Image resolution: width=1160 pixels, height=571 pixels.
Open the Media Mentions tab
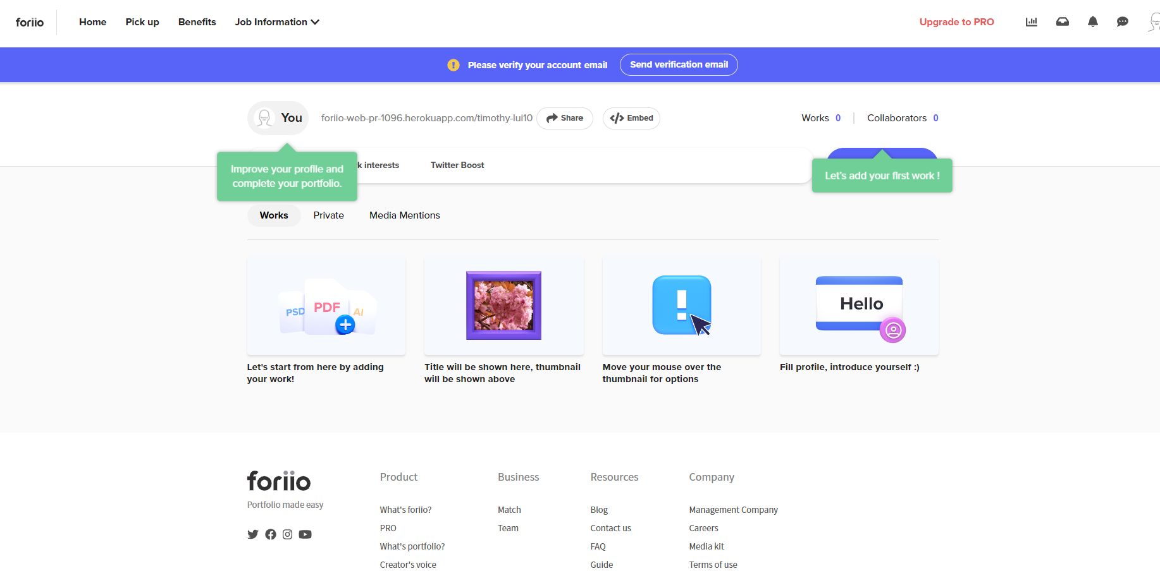404,215
